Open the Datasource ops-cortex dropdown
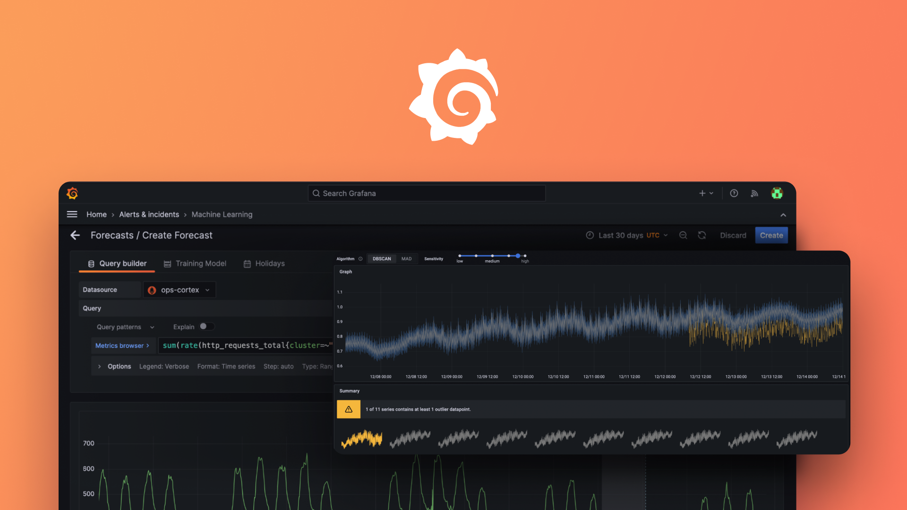The width and height of the screenshot is (907, 510). 178,289
